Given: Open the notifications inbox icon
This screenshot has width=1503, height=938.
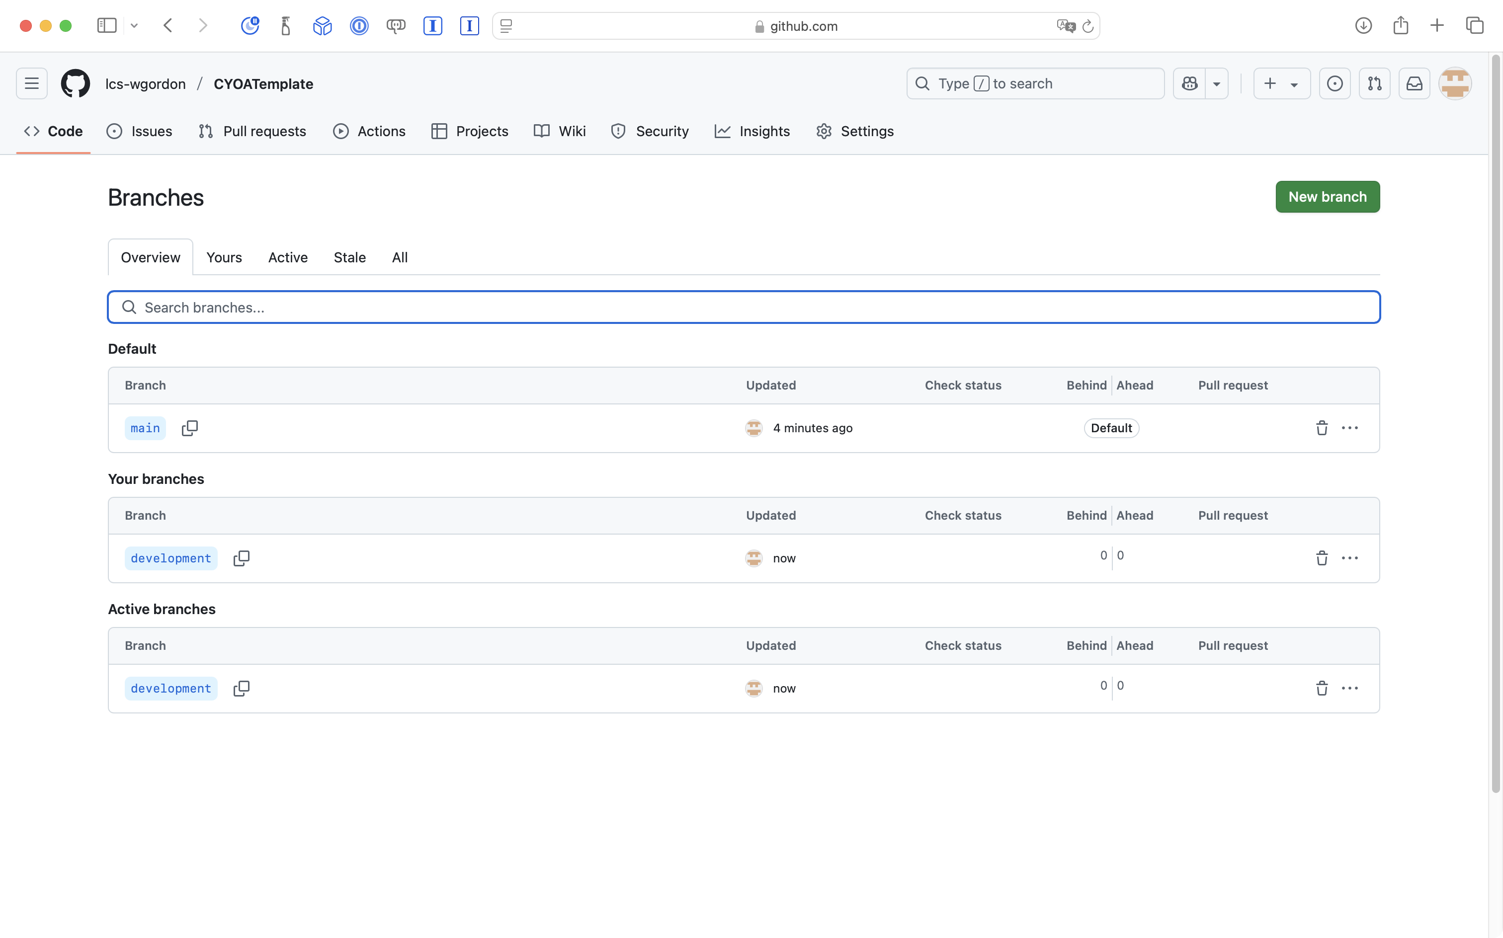Looking at the screenshot, I should point(1414,84).
